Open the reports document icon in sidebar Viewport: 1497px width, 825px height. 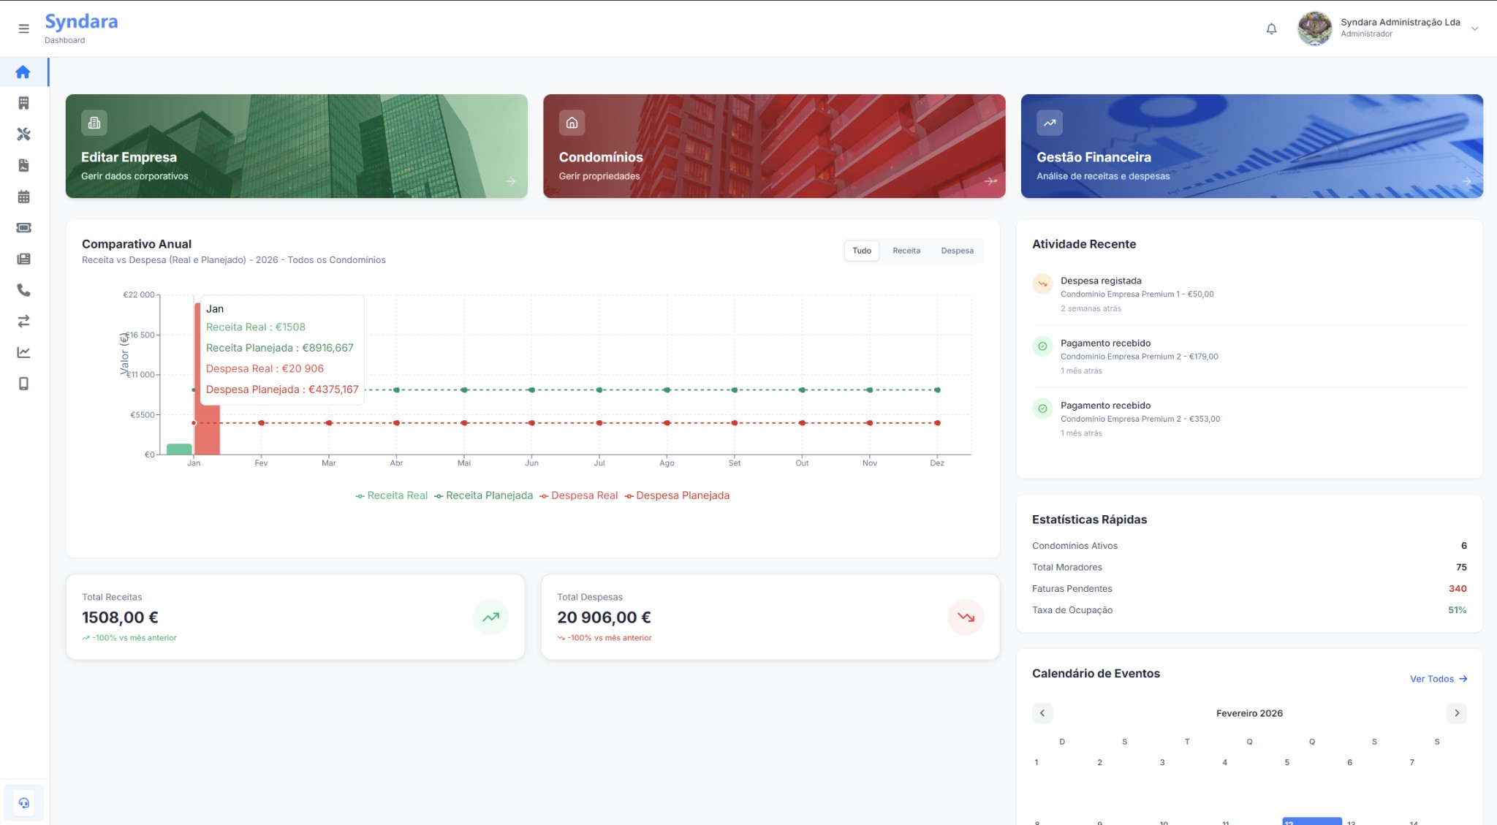pos(23,165)
